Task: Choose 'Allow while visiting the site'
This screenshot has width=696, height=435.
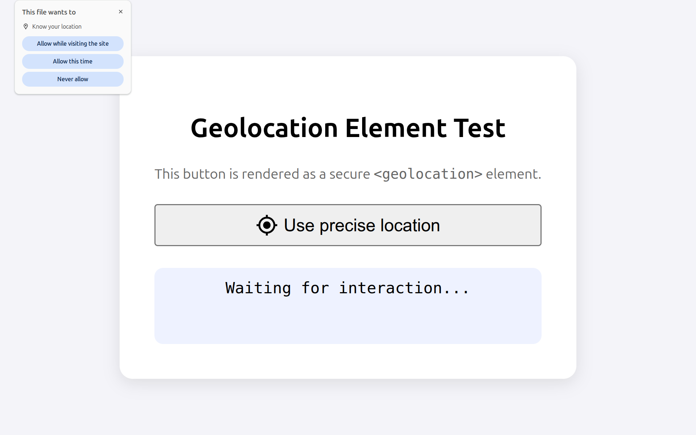Action: point(72,43)
